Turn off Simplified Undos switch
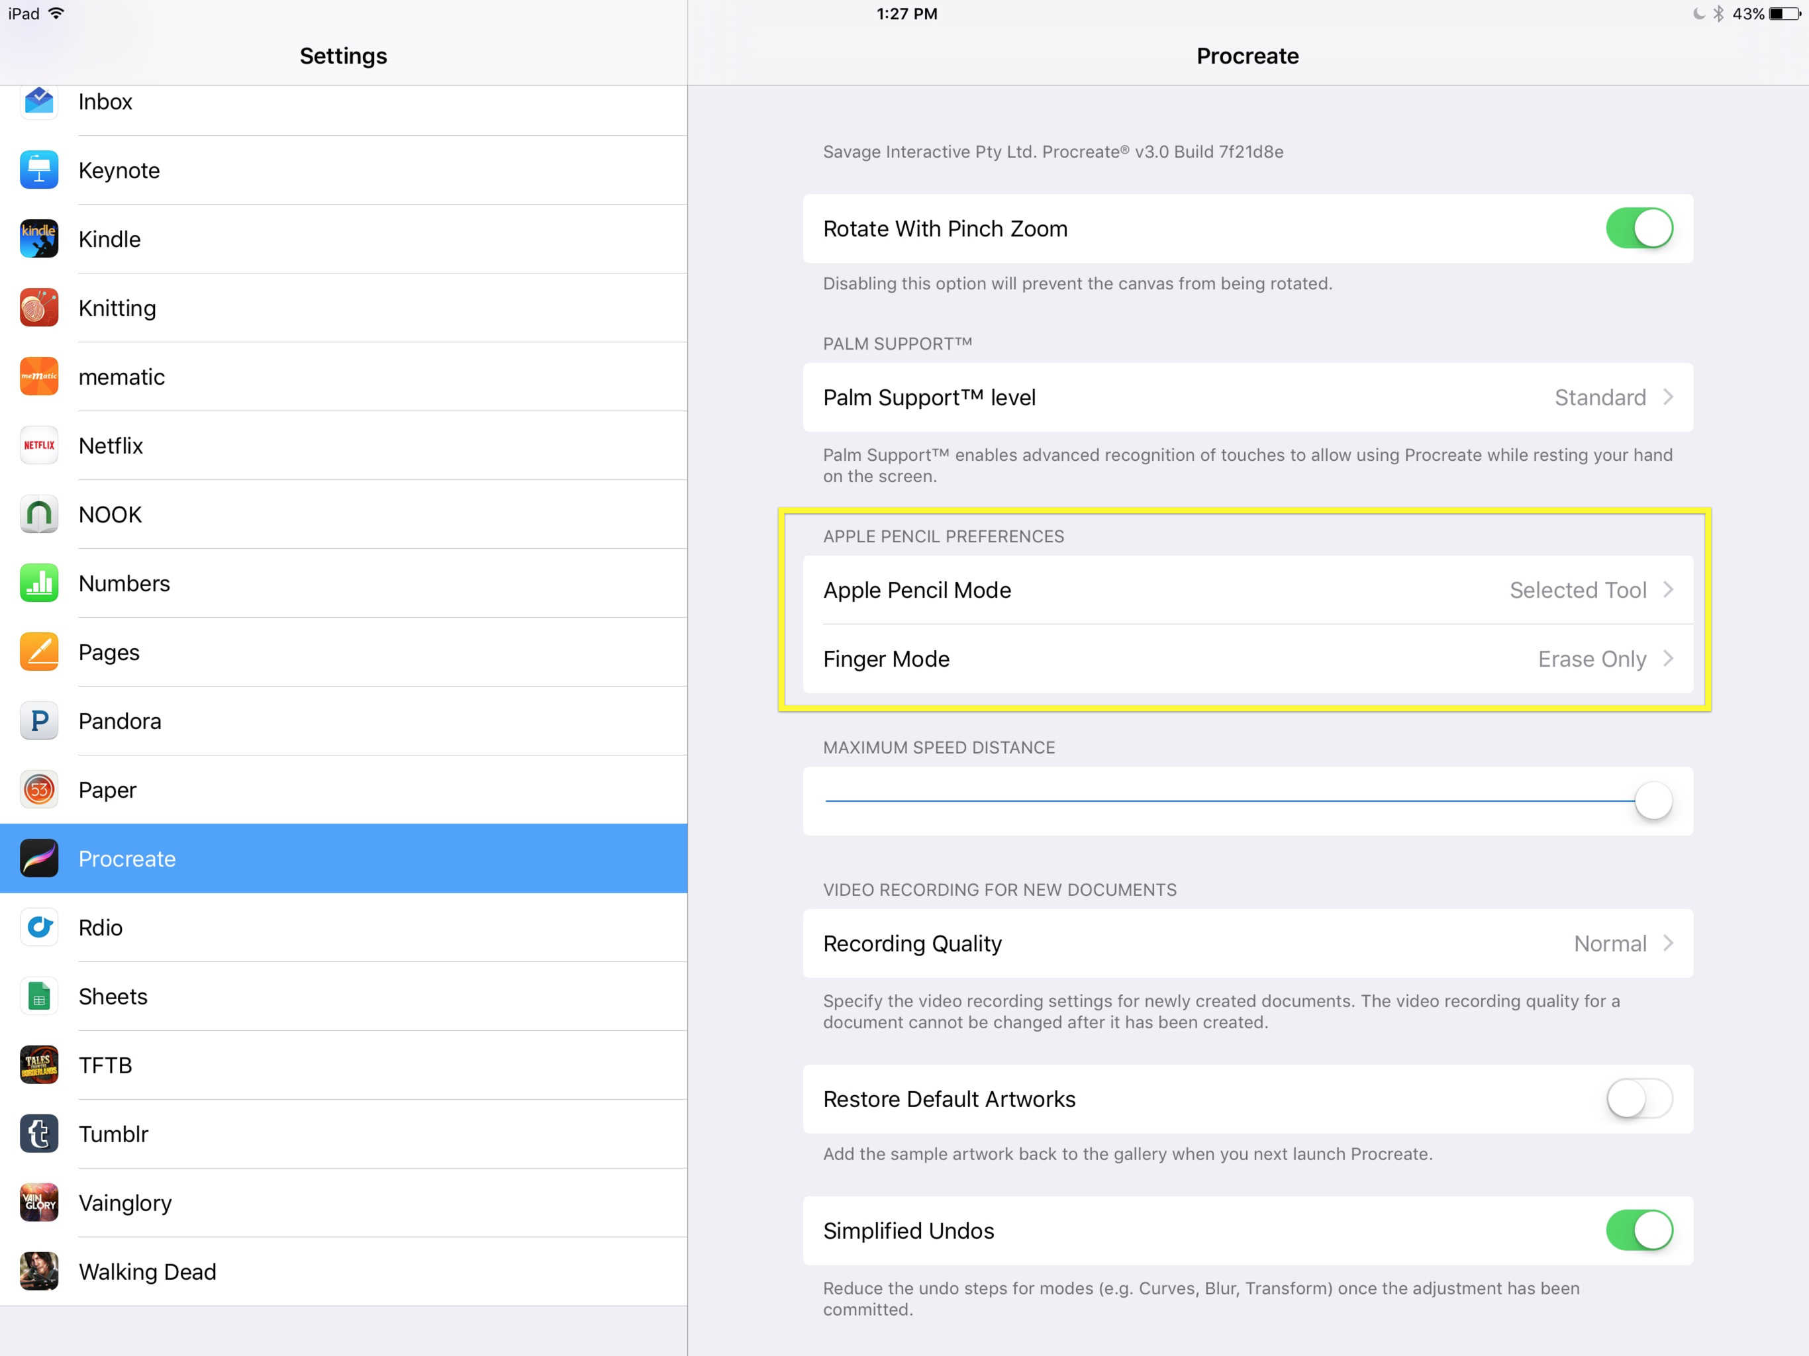1809x1356 pixels. point(1638,1231)
